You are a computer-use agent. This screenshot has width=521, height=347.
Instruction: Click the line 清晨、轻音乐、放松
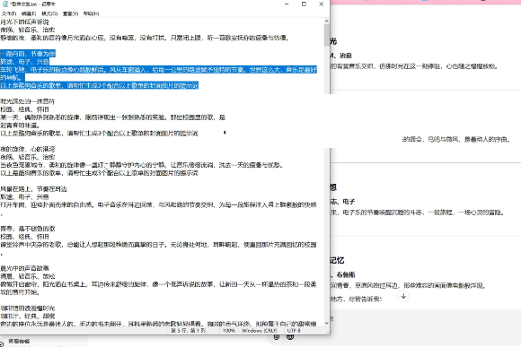pos(28,276)
